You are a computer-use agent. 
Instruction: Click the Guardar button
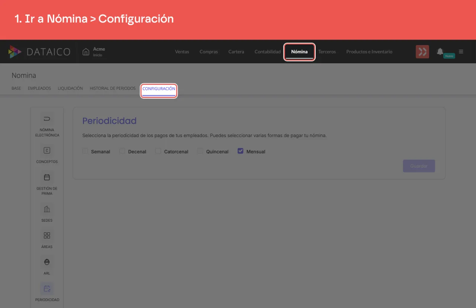[x=419, y=166]
